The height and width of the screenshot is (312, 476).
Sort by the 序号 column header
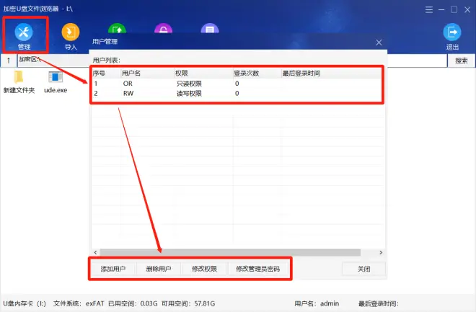[x=106, y=73]
